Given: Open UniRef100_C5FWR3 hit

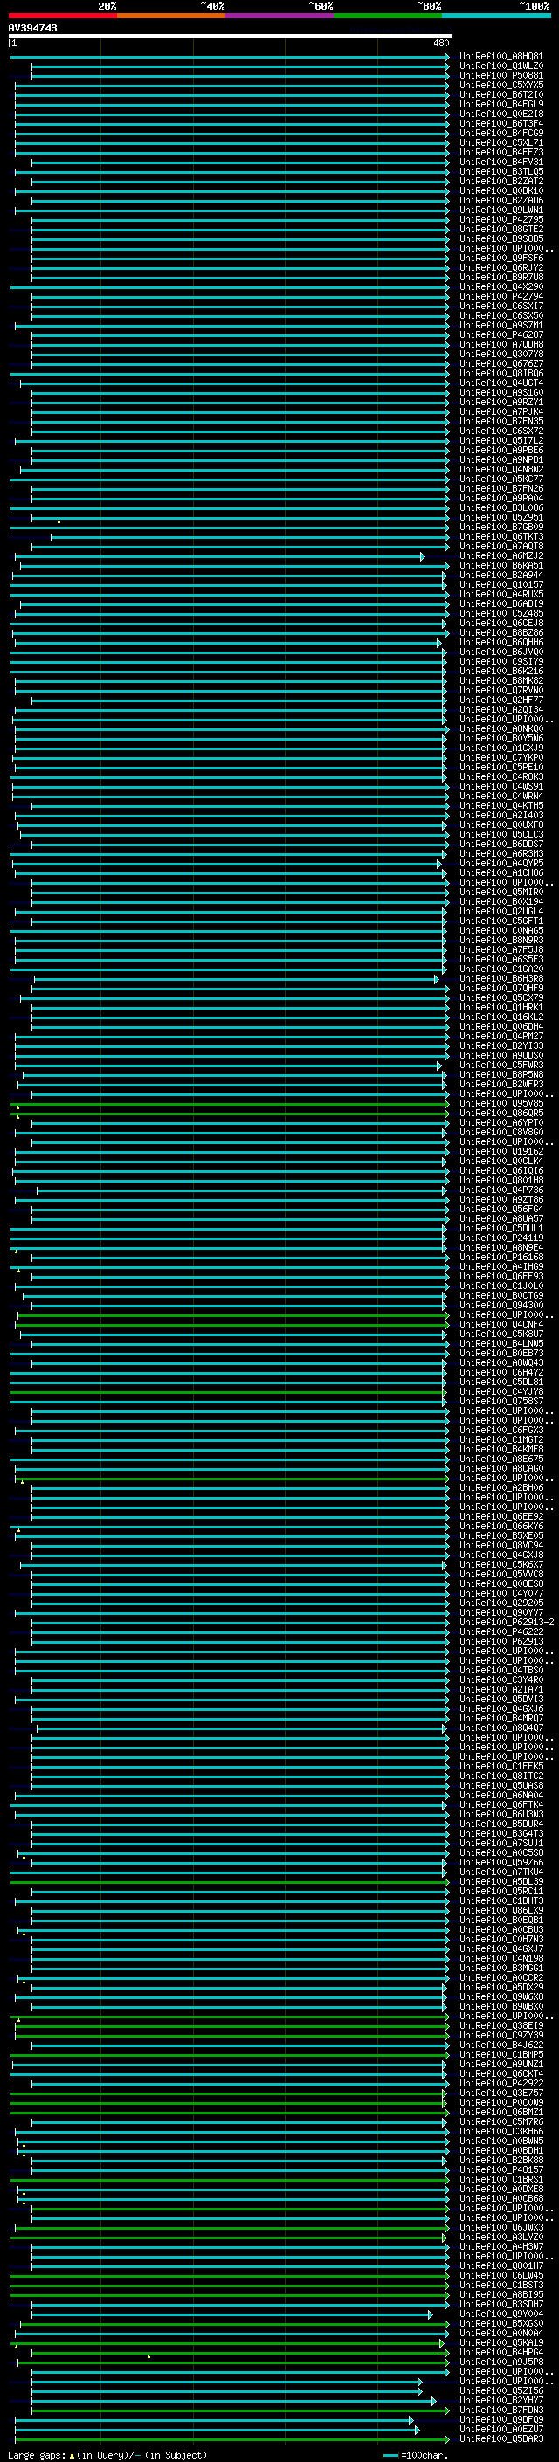Looking at the screenshot, I should [x=500, y=1065].
